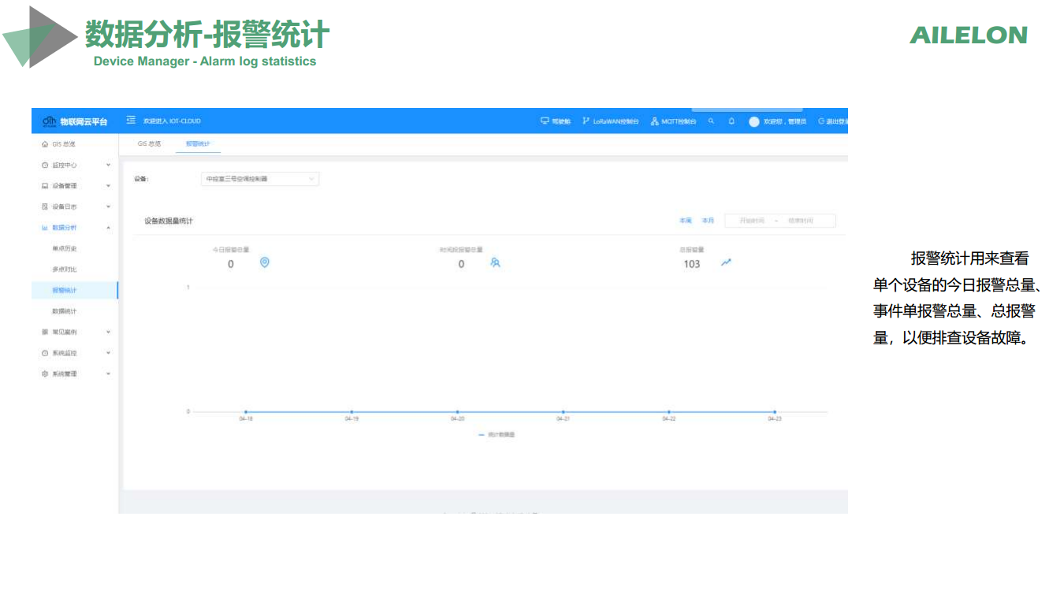Viewport: 1064px width, 598px height.
Task: Click the 系统监控 clock icon
Action: pos(45,353)
